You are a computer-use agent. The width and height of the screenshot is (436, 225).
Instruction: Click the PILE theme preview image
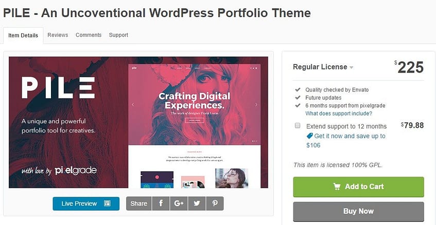pyautogui.click(x=138, y=122)
